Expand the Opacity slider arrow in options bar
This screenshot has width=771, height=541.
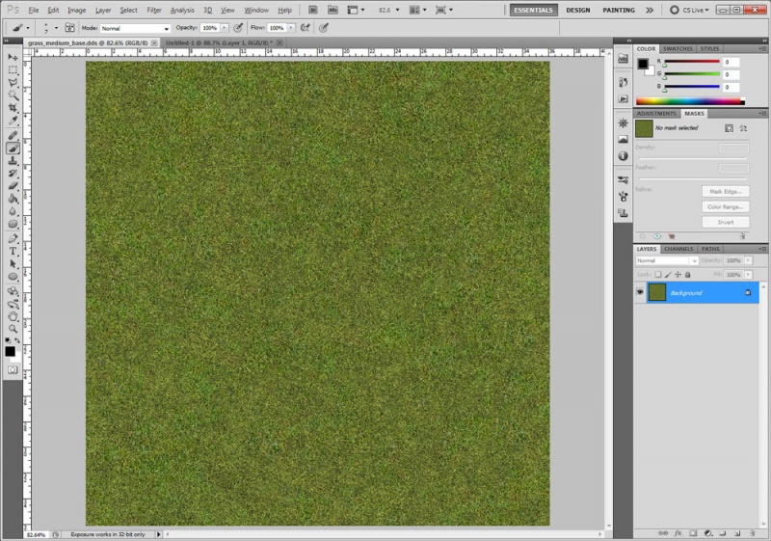pos(225,28)
